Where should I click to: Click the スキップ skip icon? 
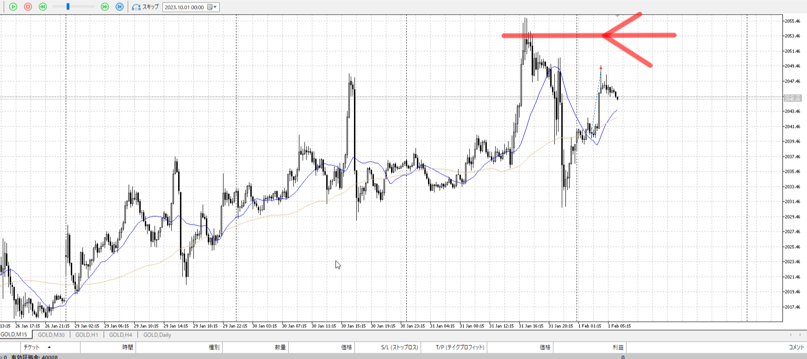[137, 7]
